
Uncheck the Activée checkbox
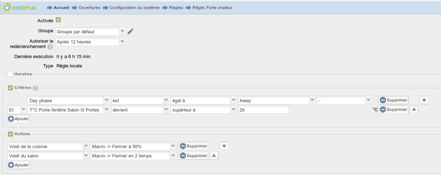click(58, 20)
